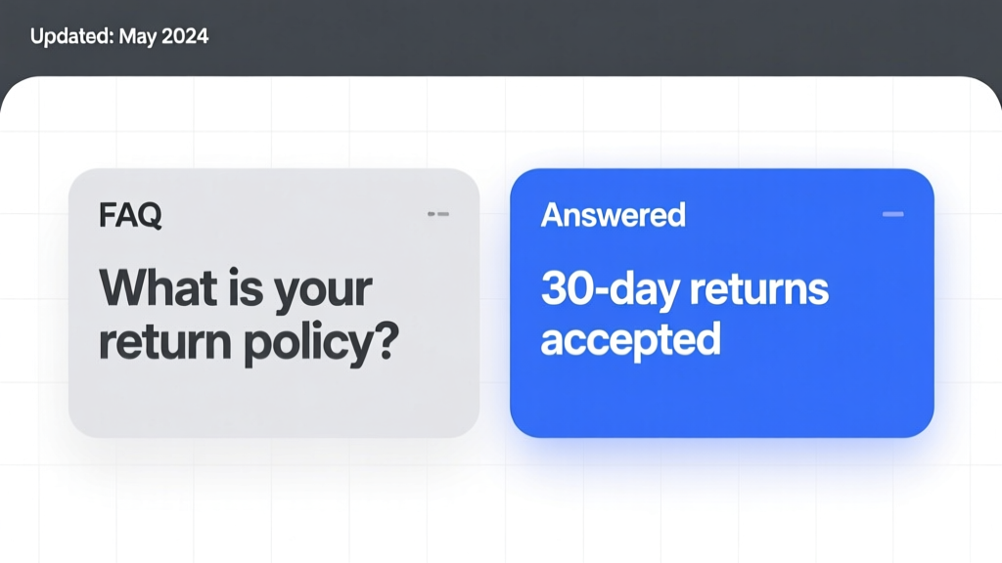Click the word 'accepted' in the answer
Screen dimensions: 1002x563
point(631,340)
